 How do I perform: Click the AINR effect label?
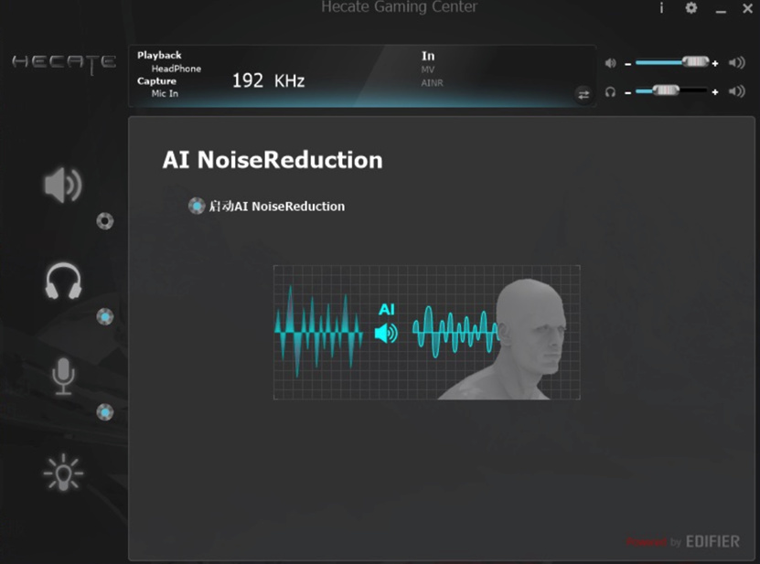pos(433,83)
